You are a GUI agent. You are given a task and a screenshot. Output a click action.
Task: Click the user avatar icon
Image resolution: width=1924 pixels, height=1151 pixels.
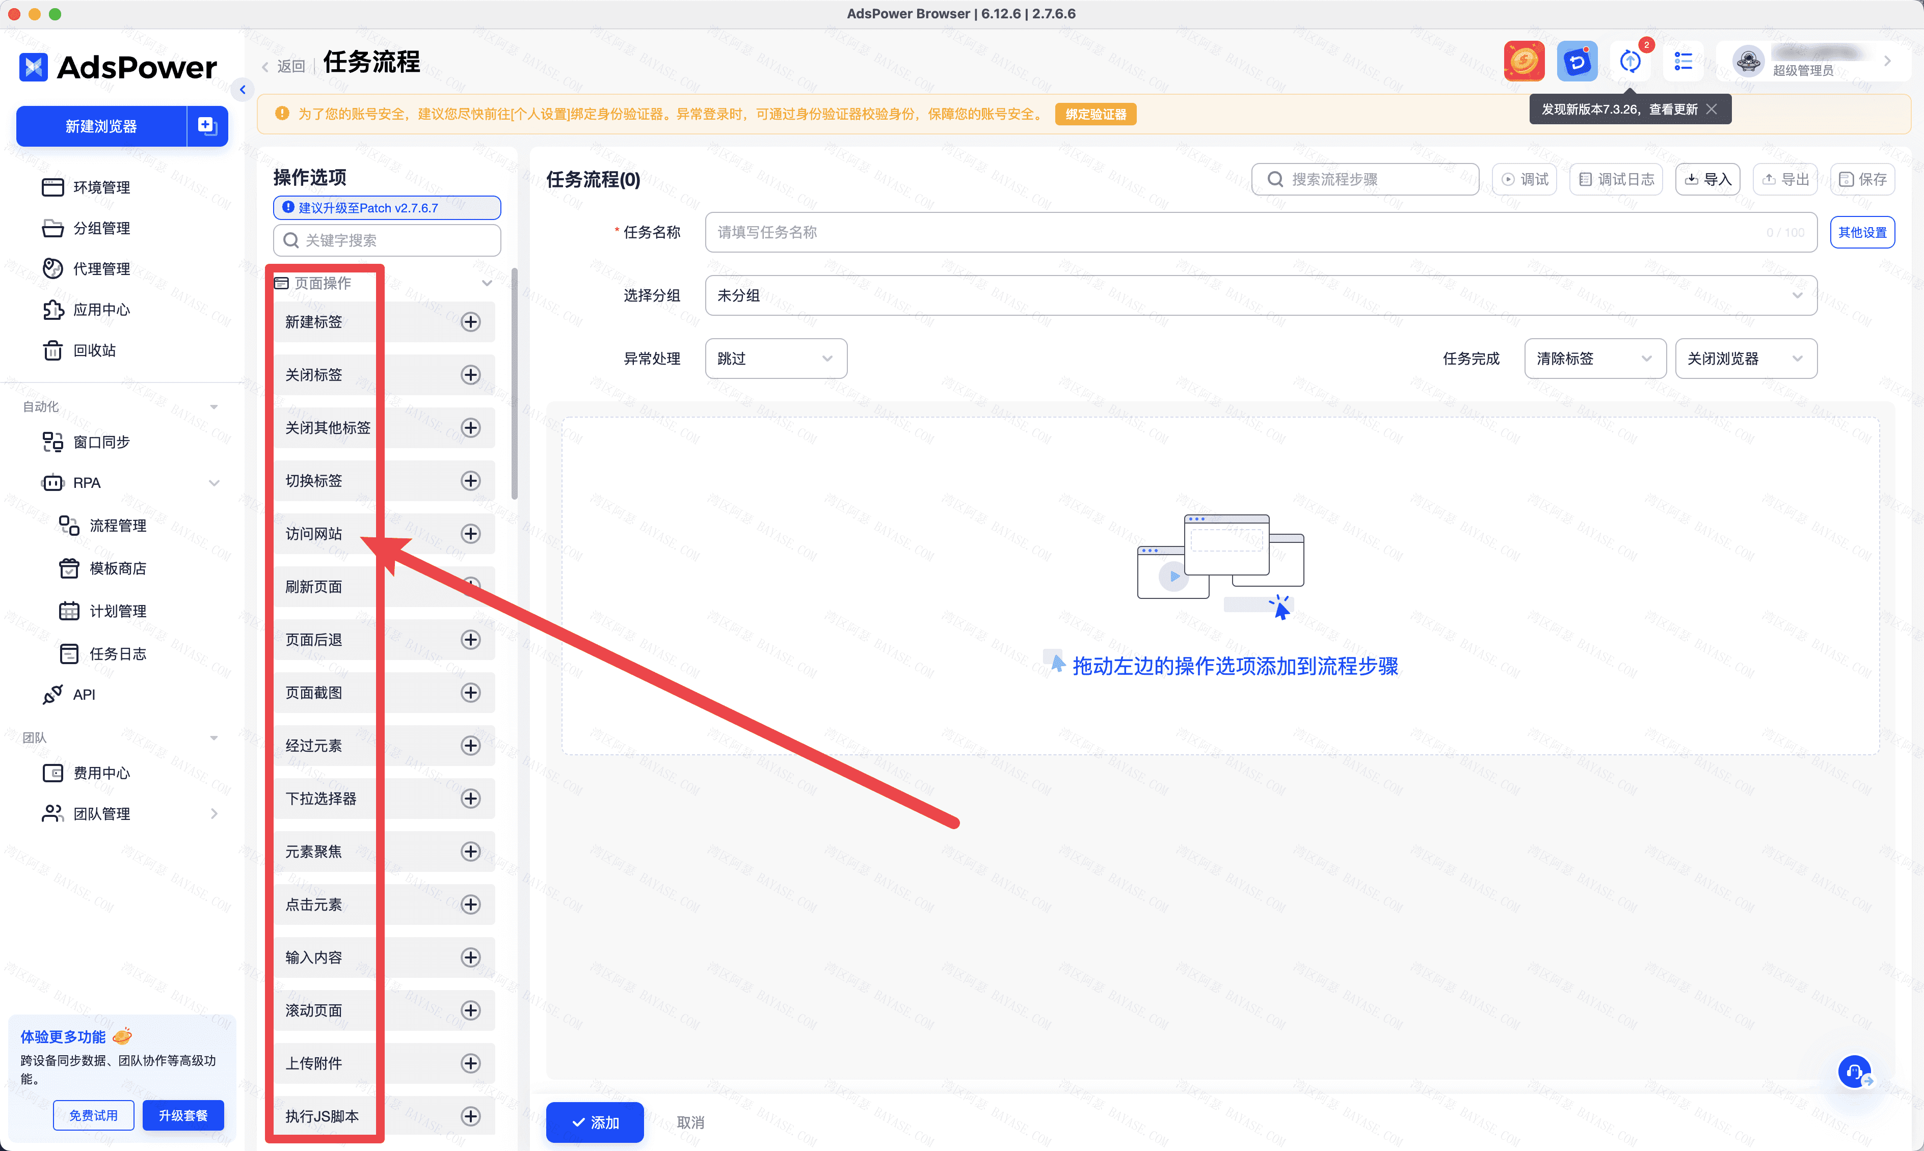pos(1748,61)
